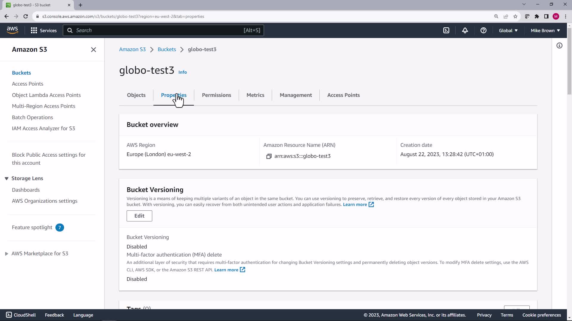Screen dimensions: 572x321
Task: Copy the bucket ARN with copy icon
Action: tap(269, 156)
